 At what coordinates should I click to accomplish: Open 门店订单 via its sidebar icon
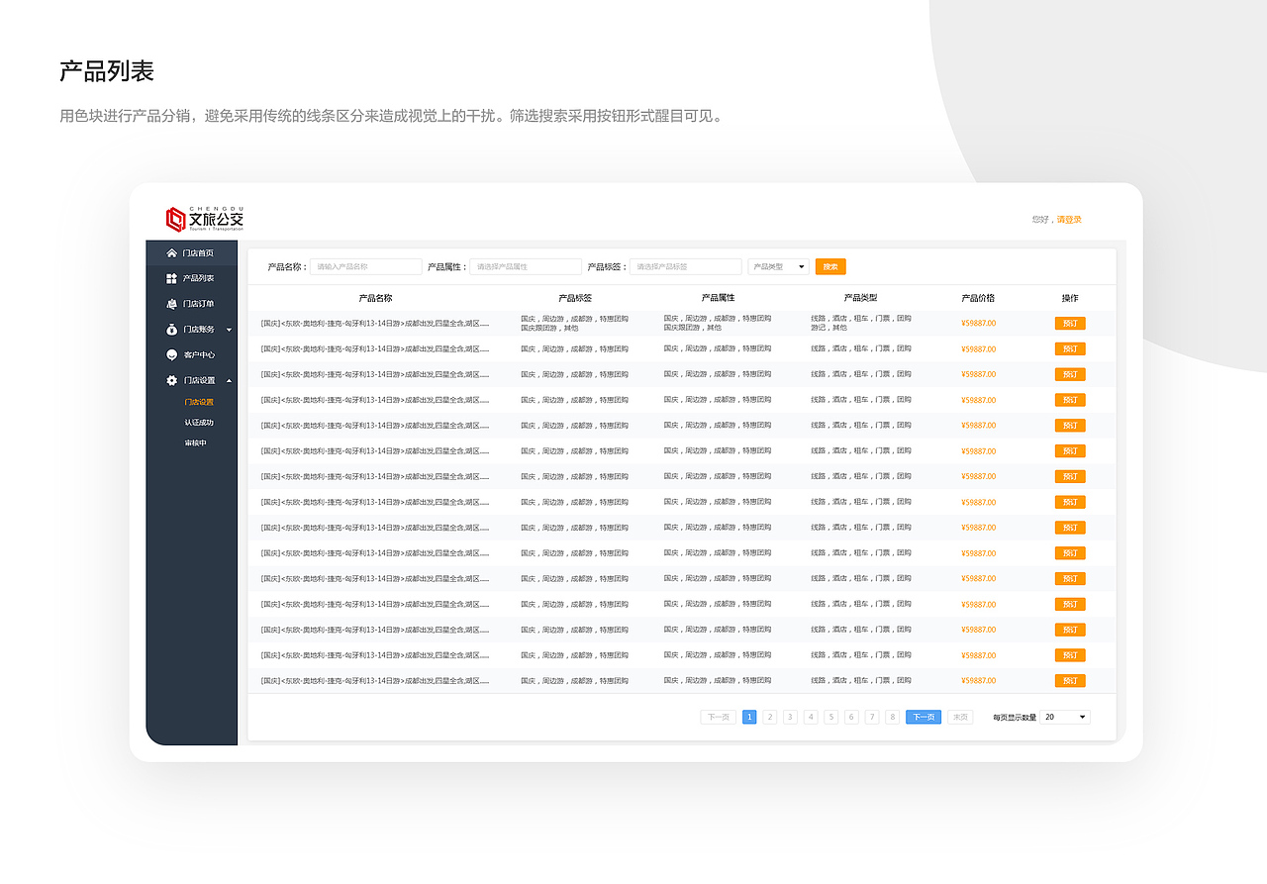point(171,304)
